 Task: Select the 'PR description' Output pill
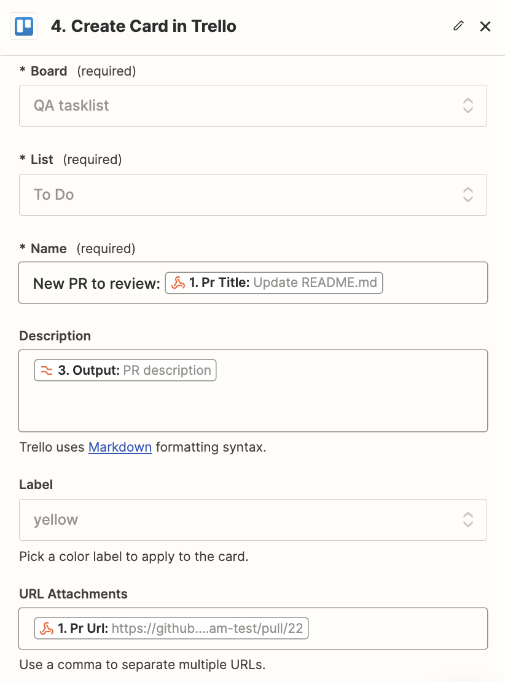point(166,370)
